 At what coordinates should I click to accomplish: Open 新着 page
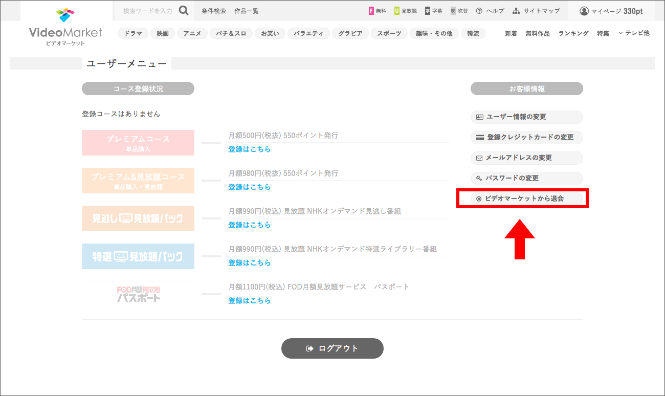tap(511, 33)
